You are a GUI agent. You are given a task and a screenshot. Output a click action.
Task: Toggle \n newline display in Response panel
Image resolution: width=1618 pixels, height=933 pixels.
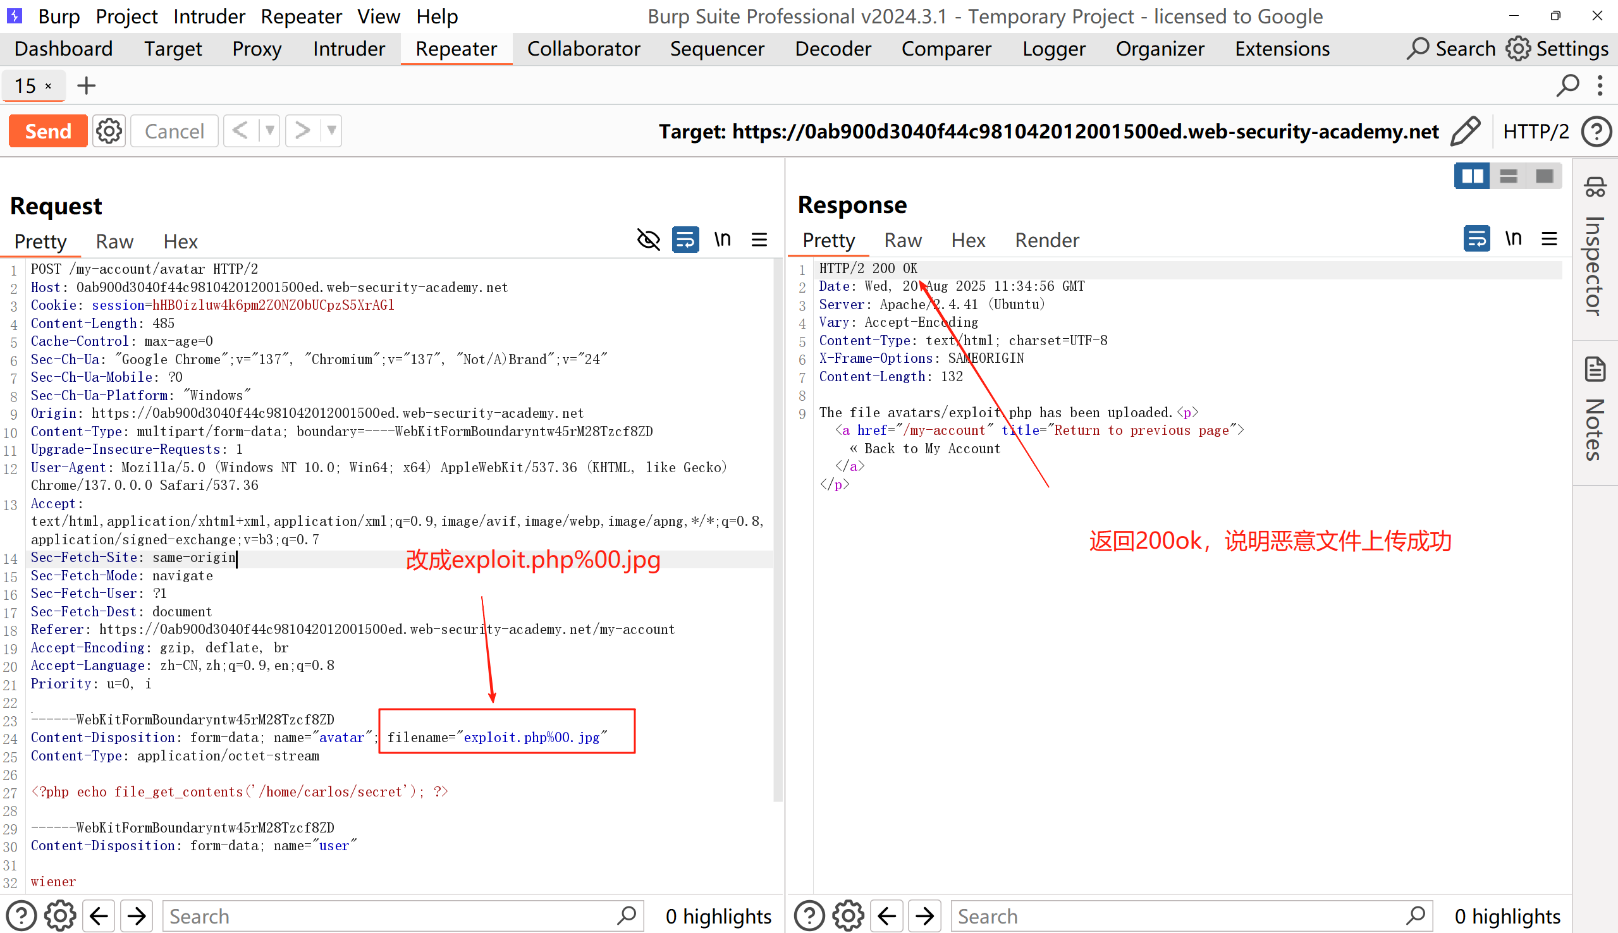pyautogui.click(x=1512, y=239)
